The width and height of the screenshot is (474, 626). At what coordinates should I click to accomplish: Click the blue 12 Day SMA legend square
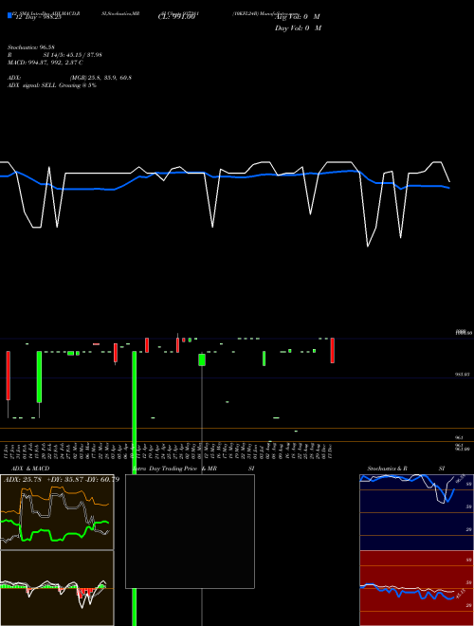[10, 16]
